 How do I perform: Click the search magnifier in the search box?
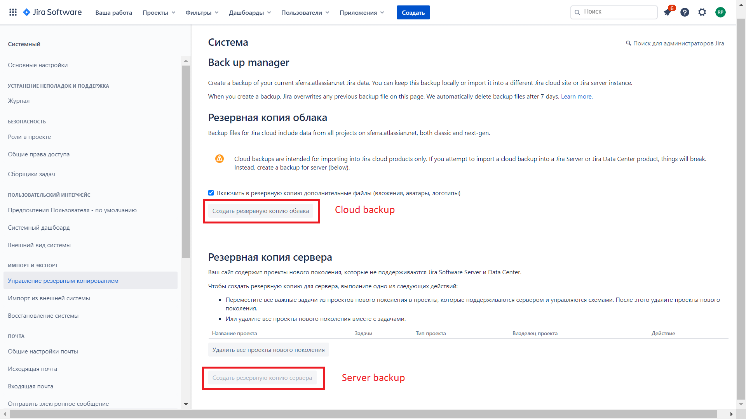tap(577, 12)
